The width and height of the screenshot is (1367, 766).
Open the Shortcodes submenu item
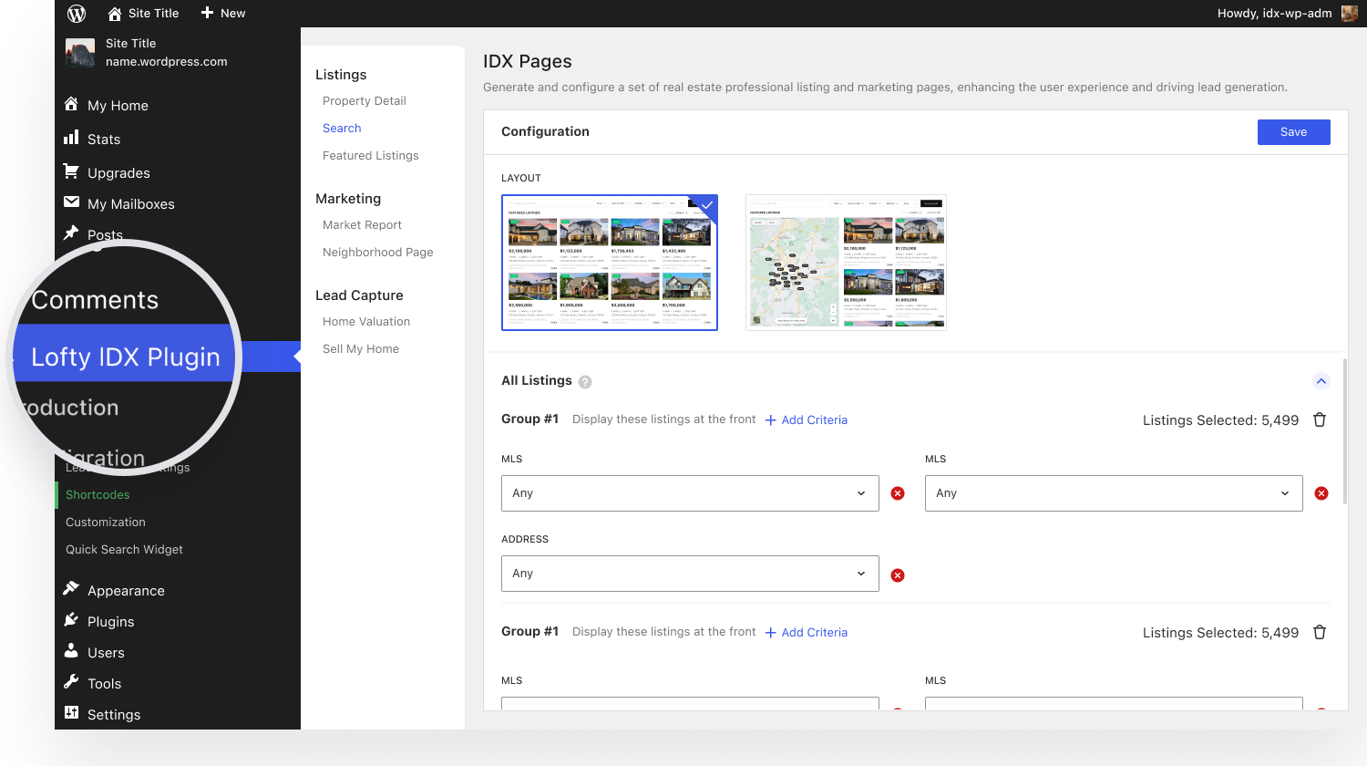click(x=98, y=495)
